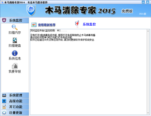Click the 系统管理 panel icon

(4, 95)
